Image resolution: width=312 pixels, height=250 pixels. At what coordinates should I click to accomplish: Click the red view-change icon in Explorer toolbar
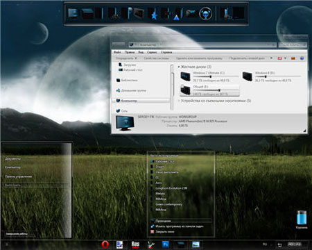point(279,58)
